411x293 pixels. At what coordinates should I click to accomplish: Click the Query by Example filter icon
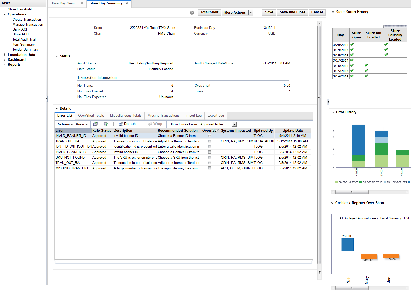(106, 124)
